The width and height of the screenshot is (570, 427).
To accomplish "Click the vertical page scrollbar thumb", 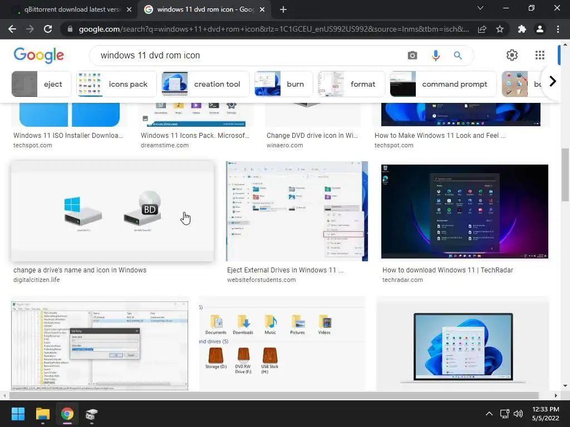I will pyautogui.click(x=565, y=175).
